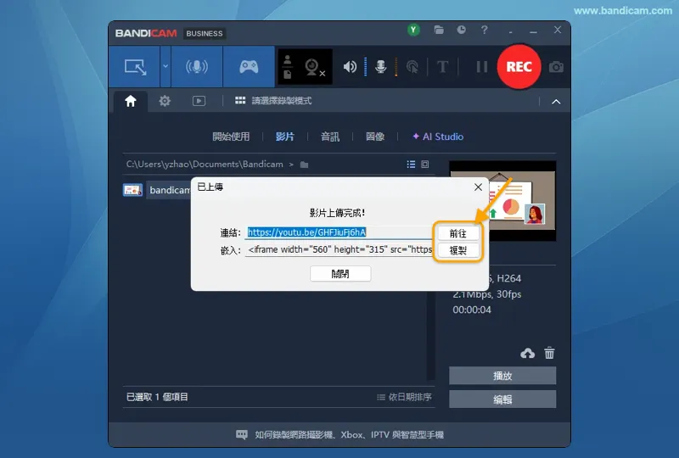Click the file path C:\Users\yzhao\Documents\Bandicam
Screen dimensions: 679x458
point(205,165)
